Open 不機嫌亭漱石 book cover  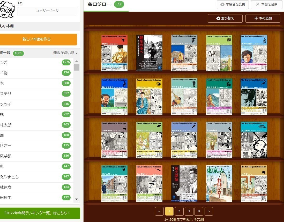pos(114,140)
